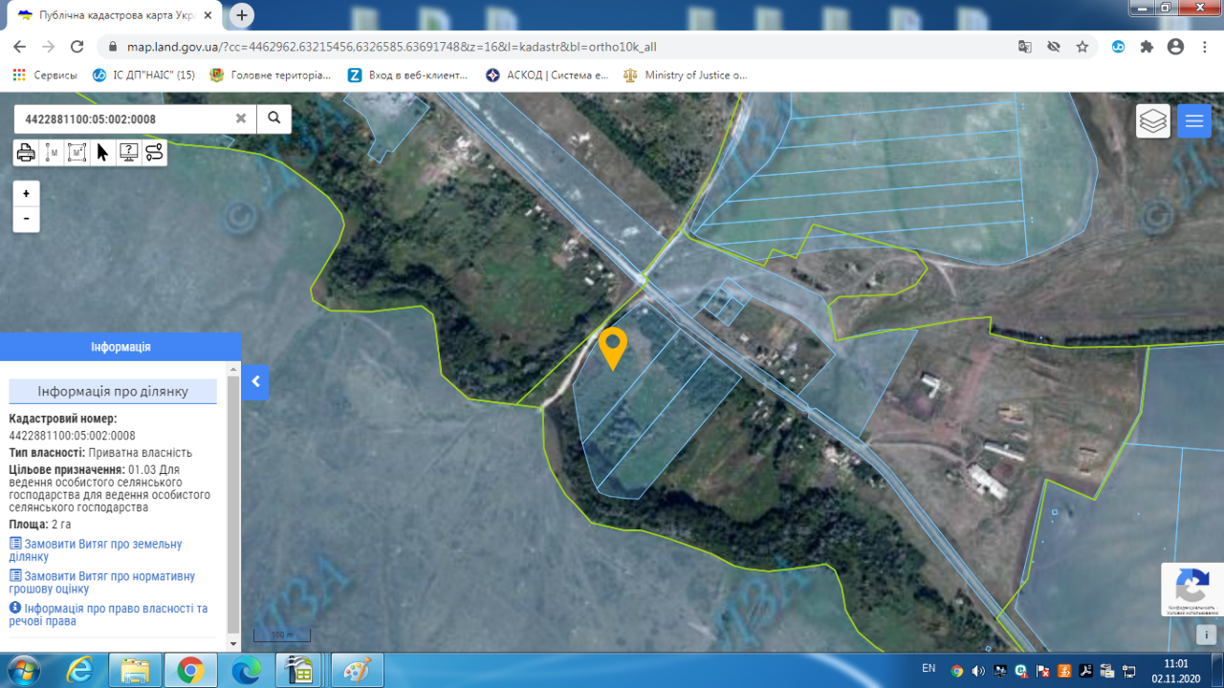Viewport: 1224px width, 688px height.
Task: Click Замовити Витяг про нормативну грошову оцінку
Action: 101,582
